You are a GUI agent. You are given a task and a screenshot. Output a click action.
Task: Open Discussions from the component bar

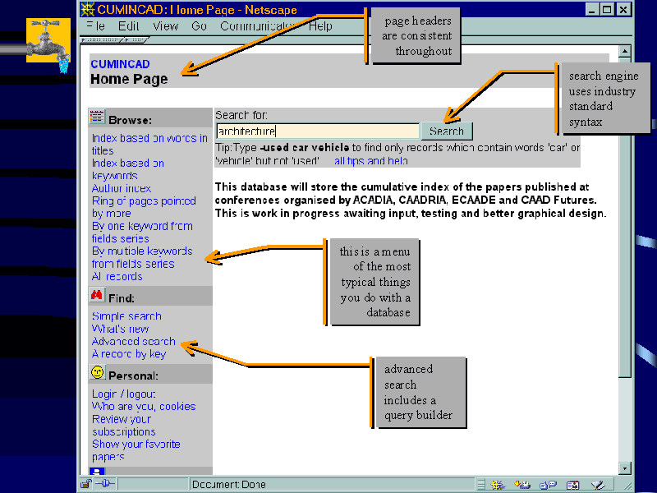point(547,484)
